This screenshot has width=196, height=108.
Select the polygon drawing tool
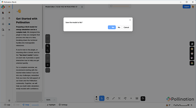(x=125, y=98)
